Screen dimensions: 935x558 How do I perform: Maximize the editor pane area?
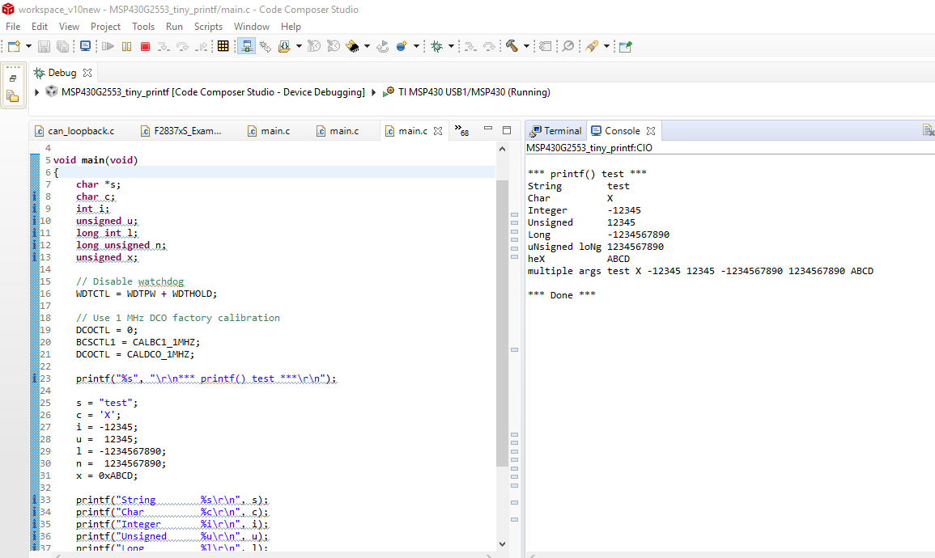(507, 129)
